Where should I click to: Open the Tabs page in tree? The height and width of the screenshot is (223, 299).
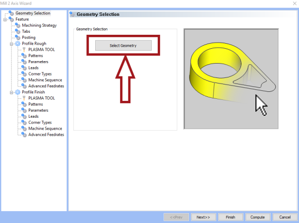(26, 31)
